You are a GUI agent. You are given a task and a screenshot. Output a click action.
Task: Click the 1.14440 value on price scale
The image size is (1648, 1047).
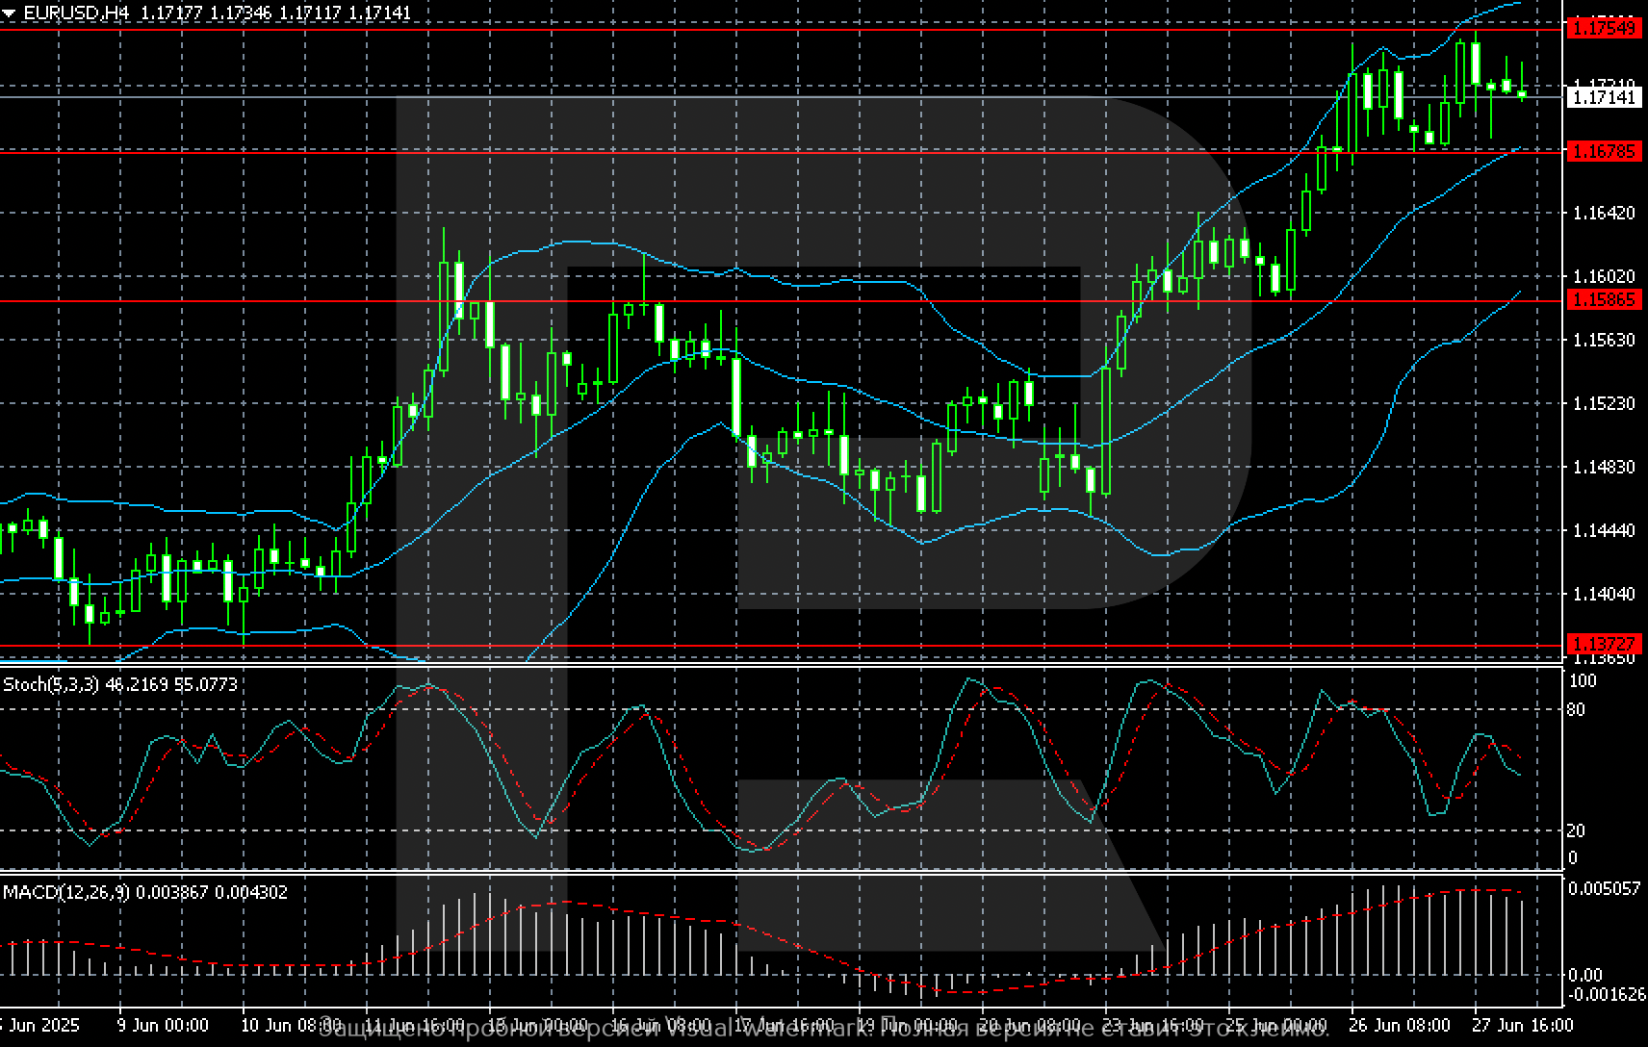point(1603,530)
